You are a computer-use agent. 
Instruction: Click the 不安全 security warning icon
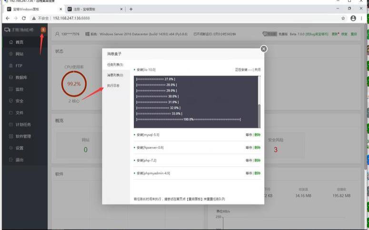(x=34, y=18)
